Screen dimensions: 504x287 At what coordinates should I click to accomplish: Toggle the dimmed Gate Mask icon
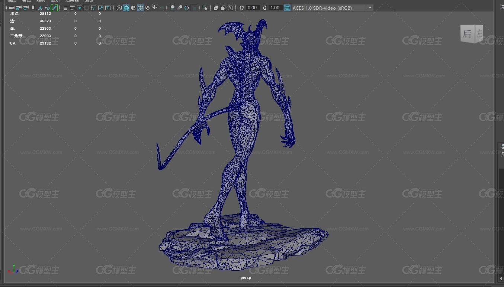click(x=86, y=8)
